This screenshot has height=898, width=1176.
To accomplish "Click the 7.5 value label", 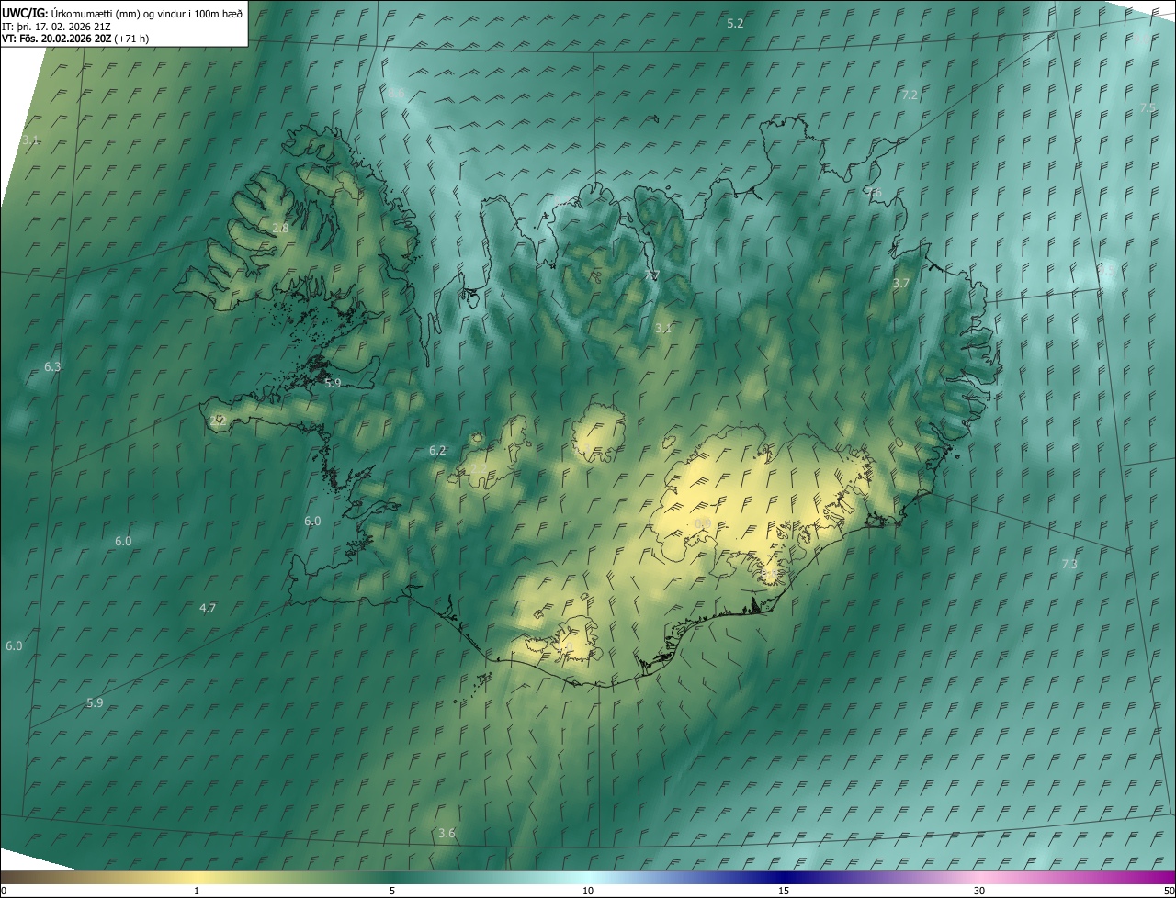I will click(x=1148, y=107).
